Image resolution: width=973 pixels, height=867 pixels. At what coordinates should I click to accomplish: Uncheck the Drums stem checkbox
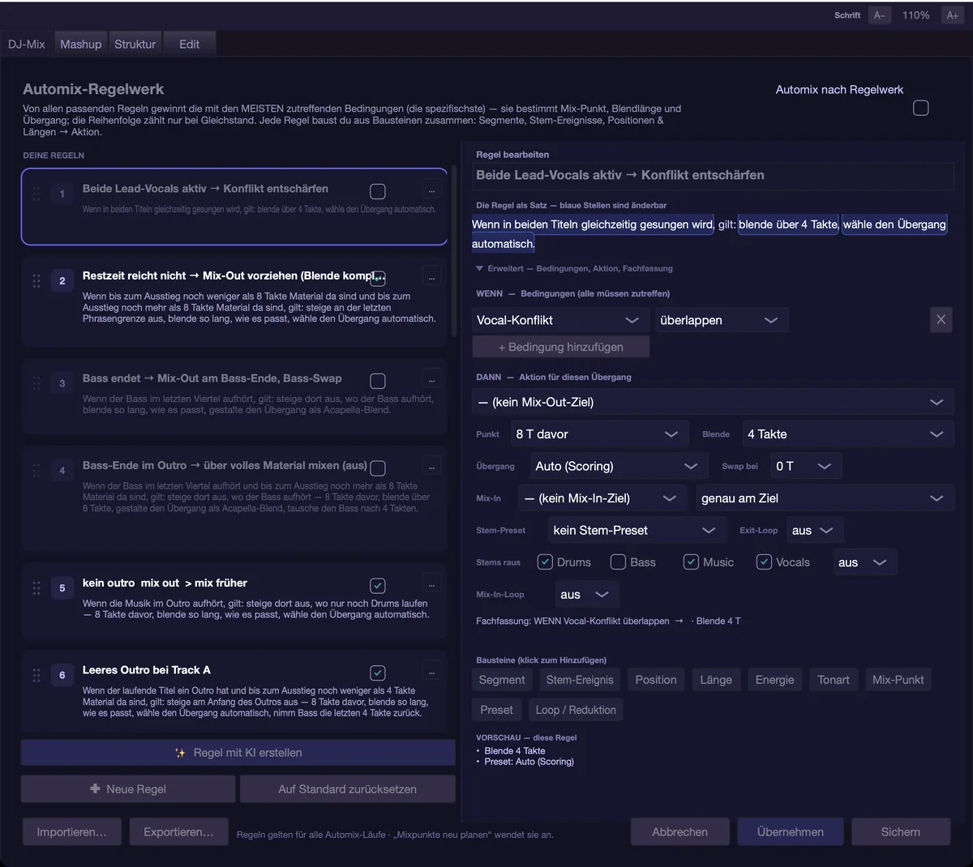[545, 562]
